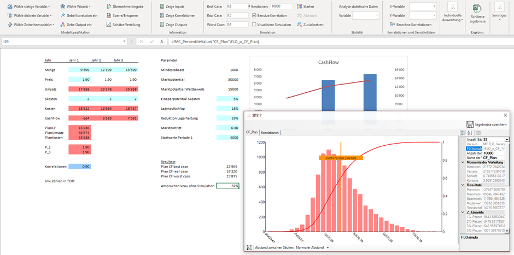Screen dimensions: 514x255
Task: Click the Wähle Zeitreihenvariable icon
Action: 9,25
